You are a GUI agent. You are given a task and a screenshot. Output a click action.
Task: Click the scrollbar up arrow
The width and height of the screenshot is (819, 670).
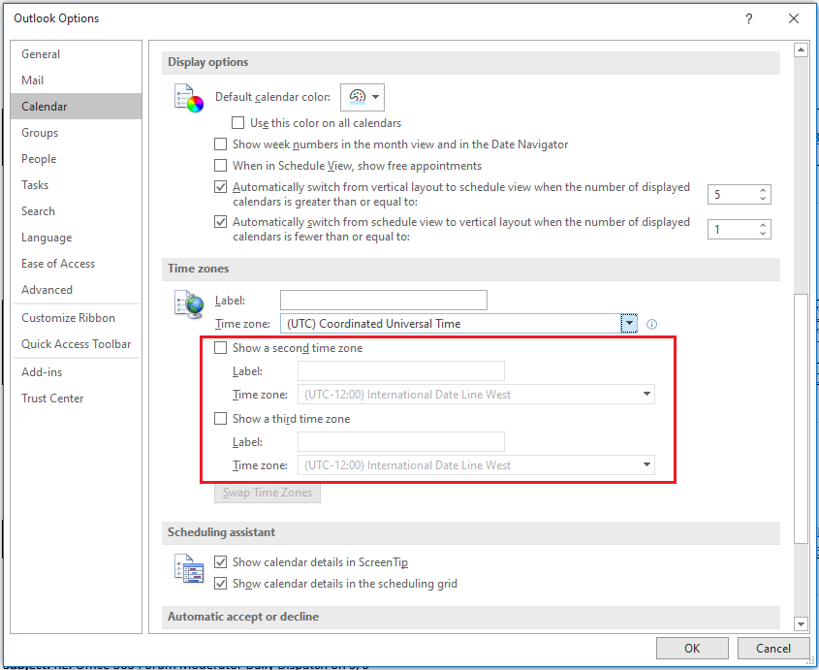pos(801,50)
